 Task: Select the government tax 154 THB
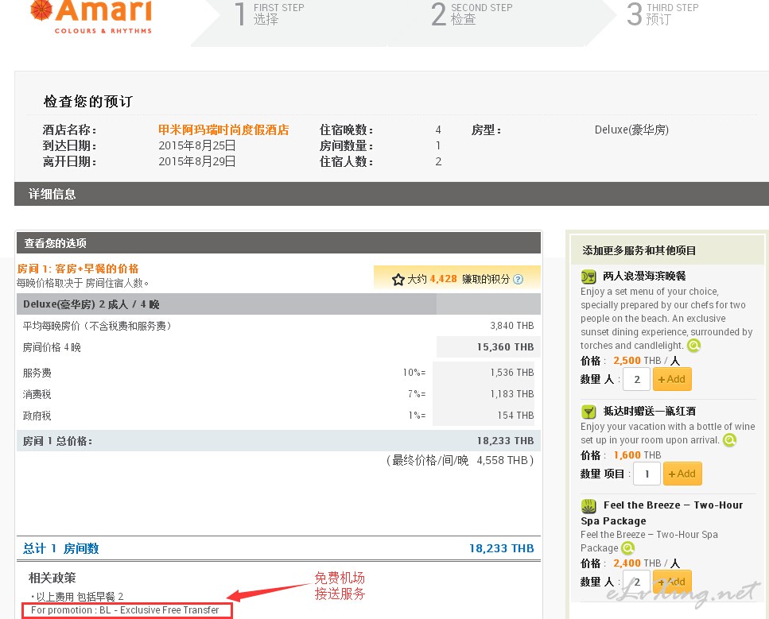(515, 416)
